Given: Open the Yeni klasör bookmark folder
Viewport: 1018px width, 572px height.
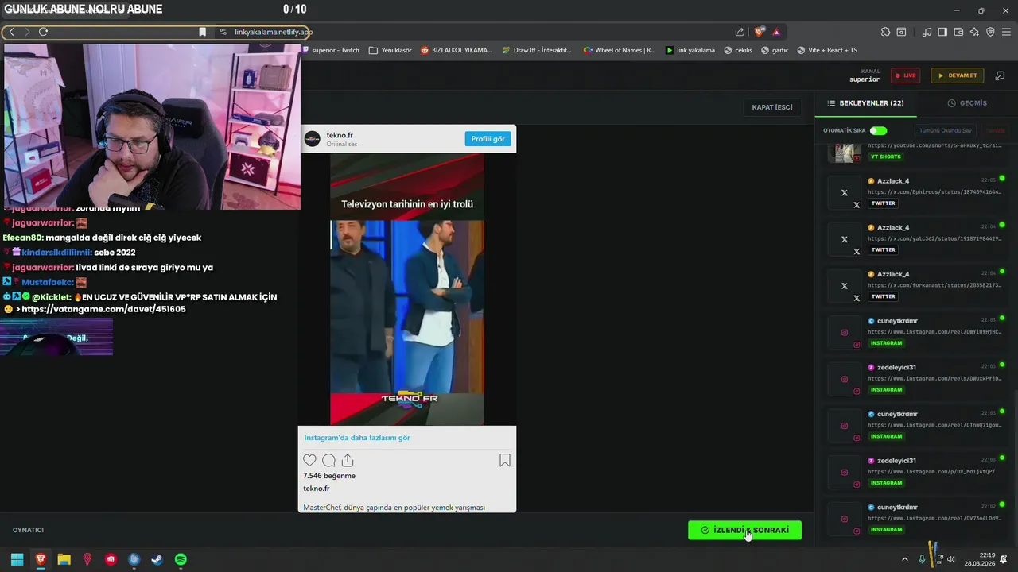Looking at the screenshot, I should coord(390,50).
